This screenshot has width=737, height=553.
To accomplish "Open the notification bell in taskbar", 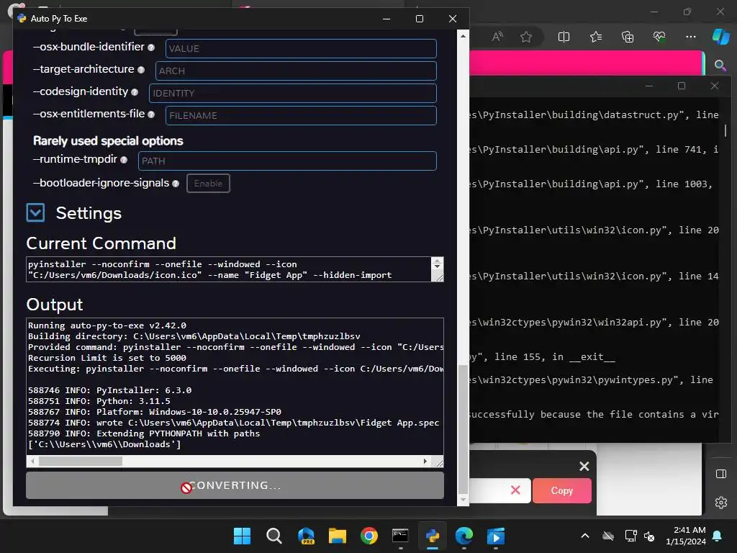I will point(718,536).
